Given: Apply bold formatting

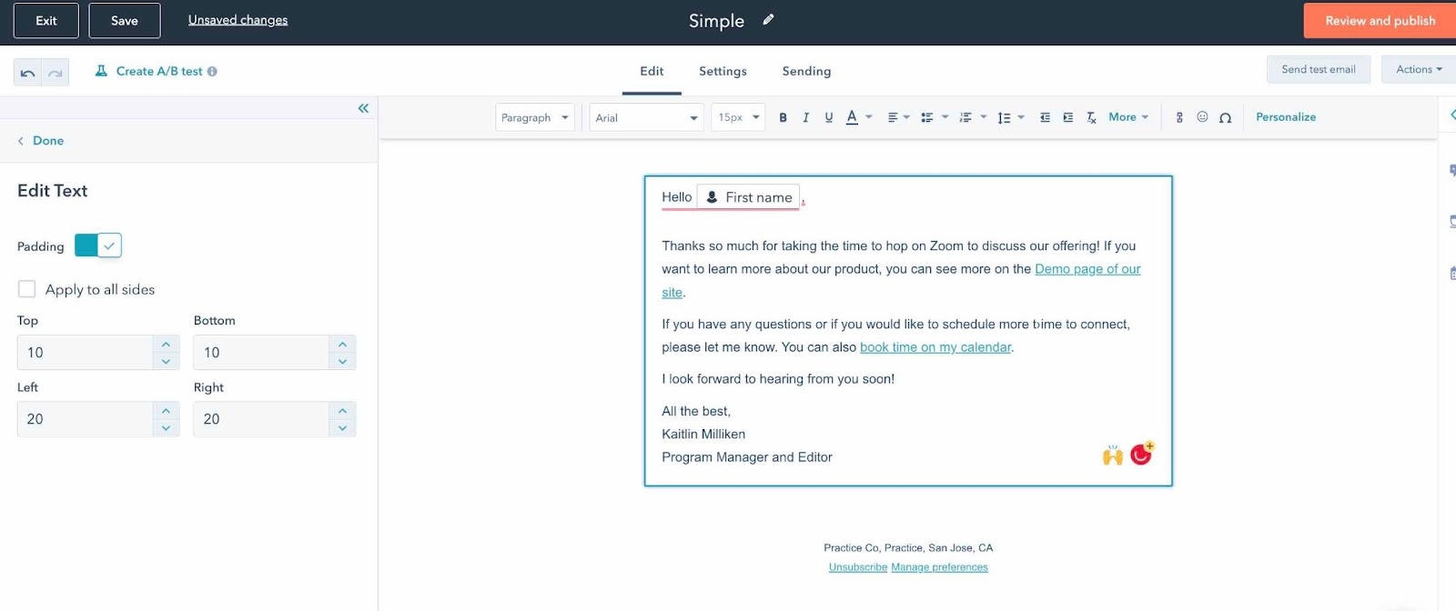Looking at the screenshot, I should click(x=783, y=117).
